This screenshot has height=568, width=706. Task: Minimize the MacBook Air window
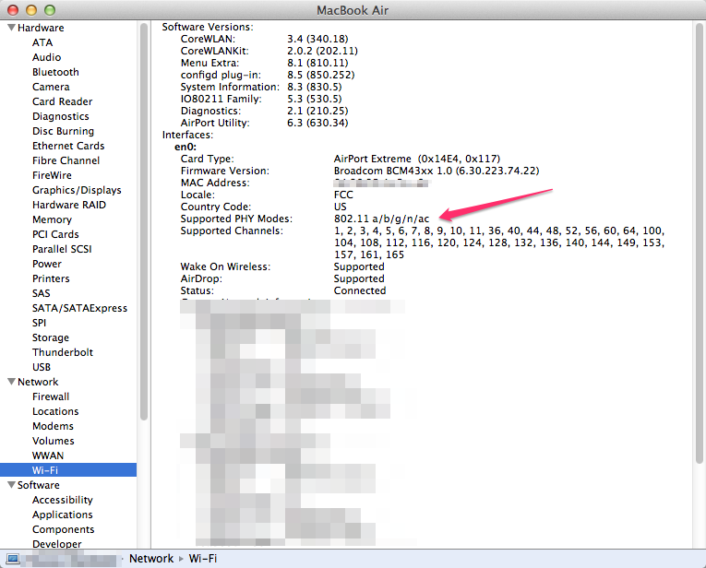(x=31, y=10)
